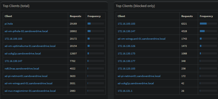Click frequency bar for blocked 172.16.130.147

(208, 31)
